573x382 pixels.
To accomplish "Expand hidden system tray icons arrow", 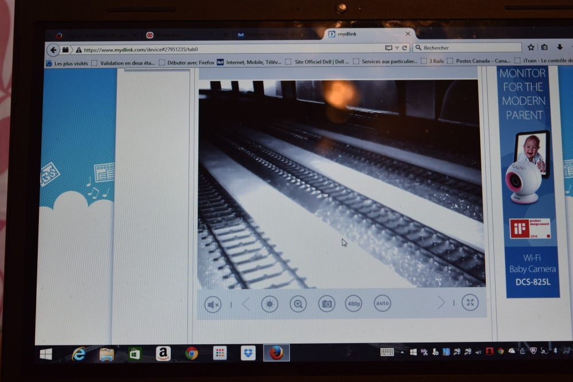I will coord(402,352).
